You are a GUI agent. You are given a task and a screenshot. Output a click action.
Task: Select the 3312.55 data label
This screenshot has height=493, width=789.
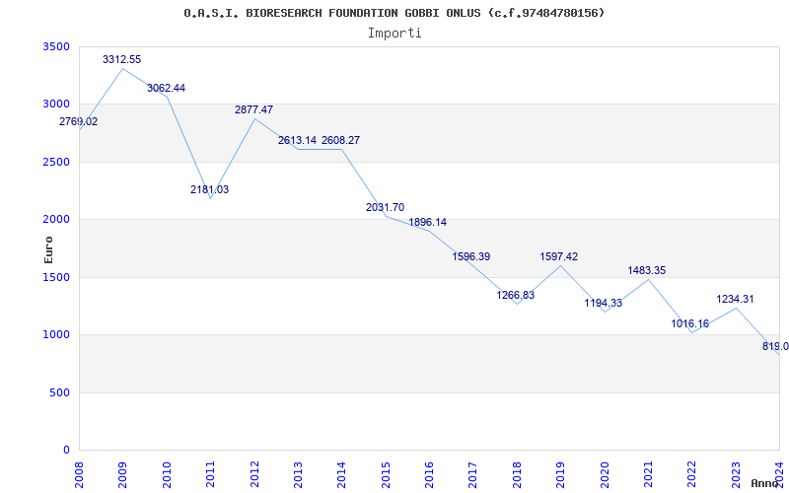[121, 59]
